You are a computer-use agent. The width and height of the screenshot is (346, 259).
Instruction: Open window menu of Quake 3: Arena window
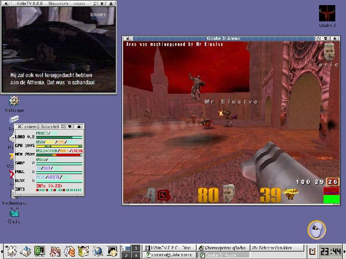pyautogui.click(x=126, y=39)
